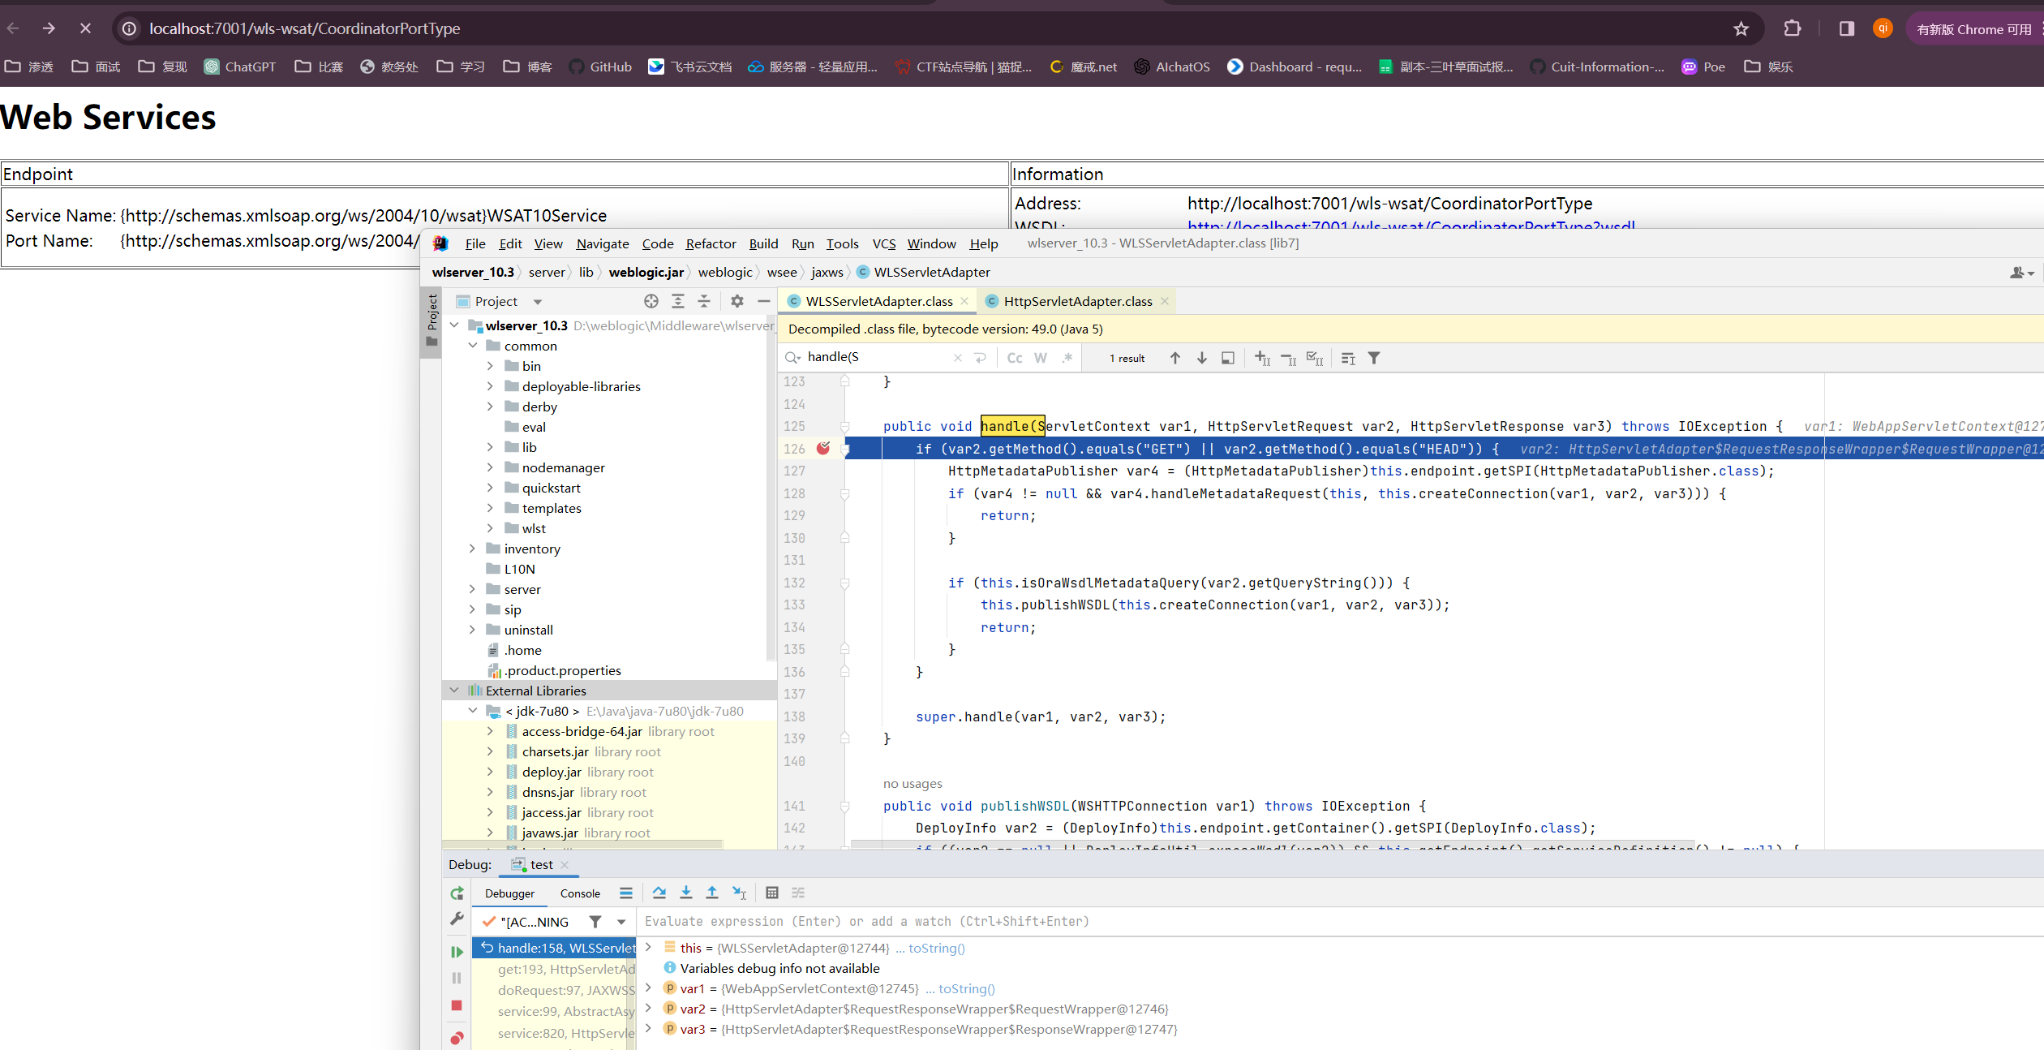The width and height of the screenshot is (2044, 1050).
Task: Open Project panel gear options
Action: 737,301
